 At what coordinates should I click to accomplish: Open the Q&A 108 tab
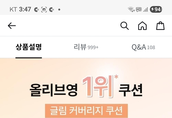pyautogui.click(x=143, y=47)
